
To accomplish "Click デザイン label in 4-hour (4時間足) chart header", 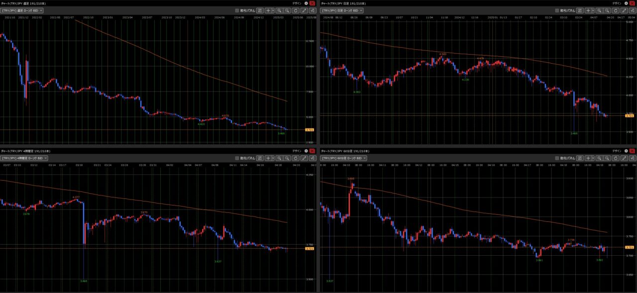I will (x=297, y=151).
